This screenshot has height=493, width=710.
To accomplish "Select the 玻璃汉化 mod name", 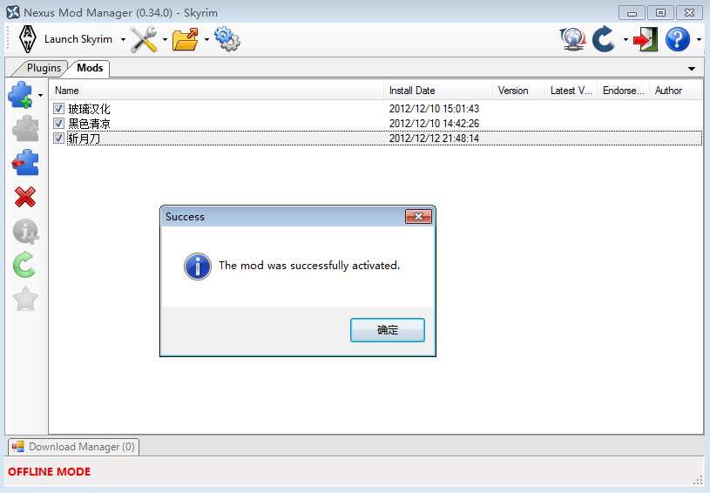I will click(89, 109).
